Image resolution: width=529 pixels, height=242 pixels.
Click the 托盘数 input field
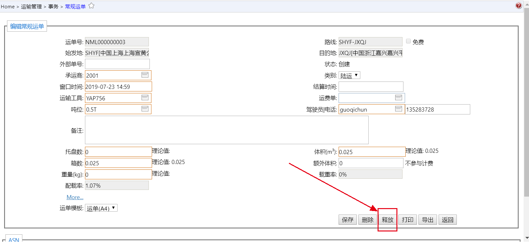click(x=118, y=152)
